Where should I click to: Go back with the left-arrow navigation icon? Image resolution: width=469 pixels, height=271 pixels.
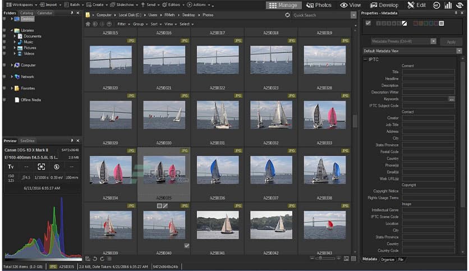point(95,24)
